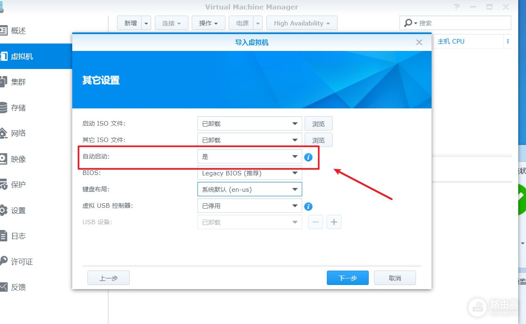Click the minus button for USB 设备
526x324 pixels.
click(315, 222)
